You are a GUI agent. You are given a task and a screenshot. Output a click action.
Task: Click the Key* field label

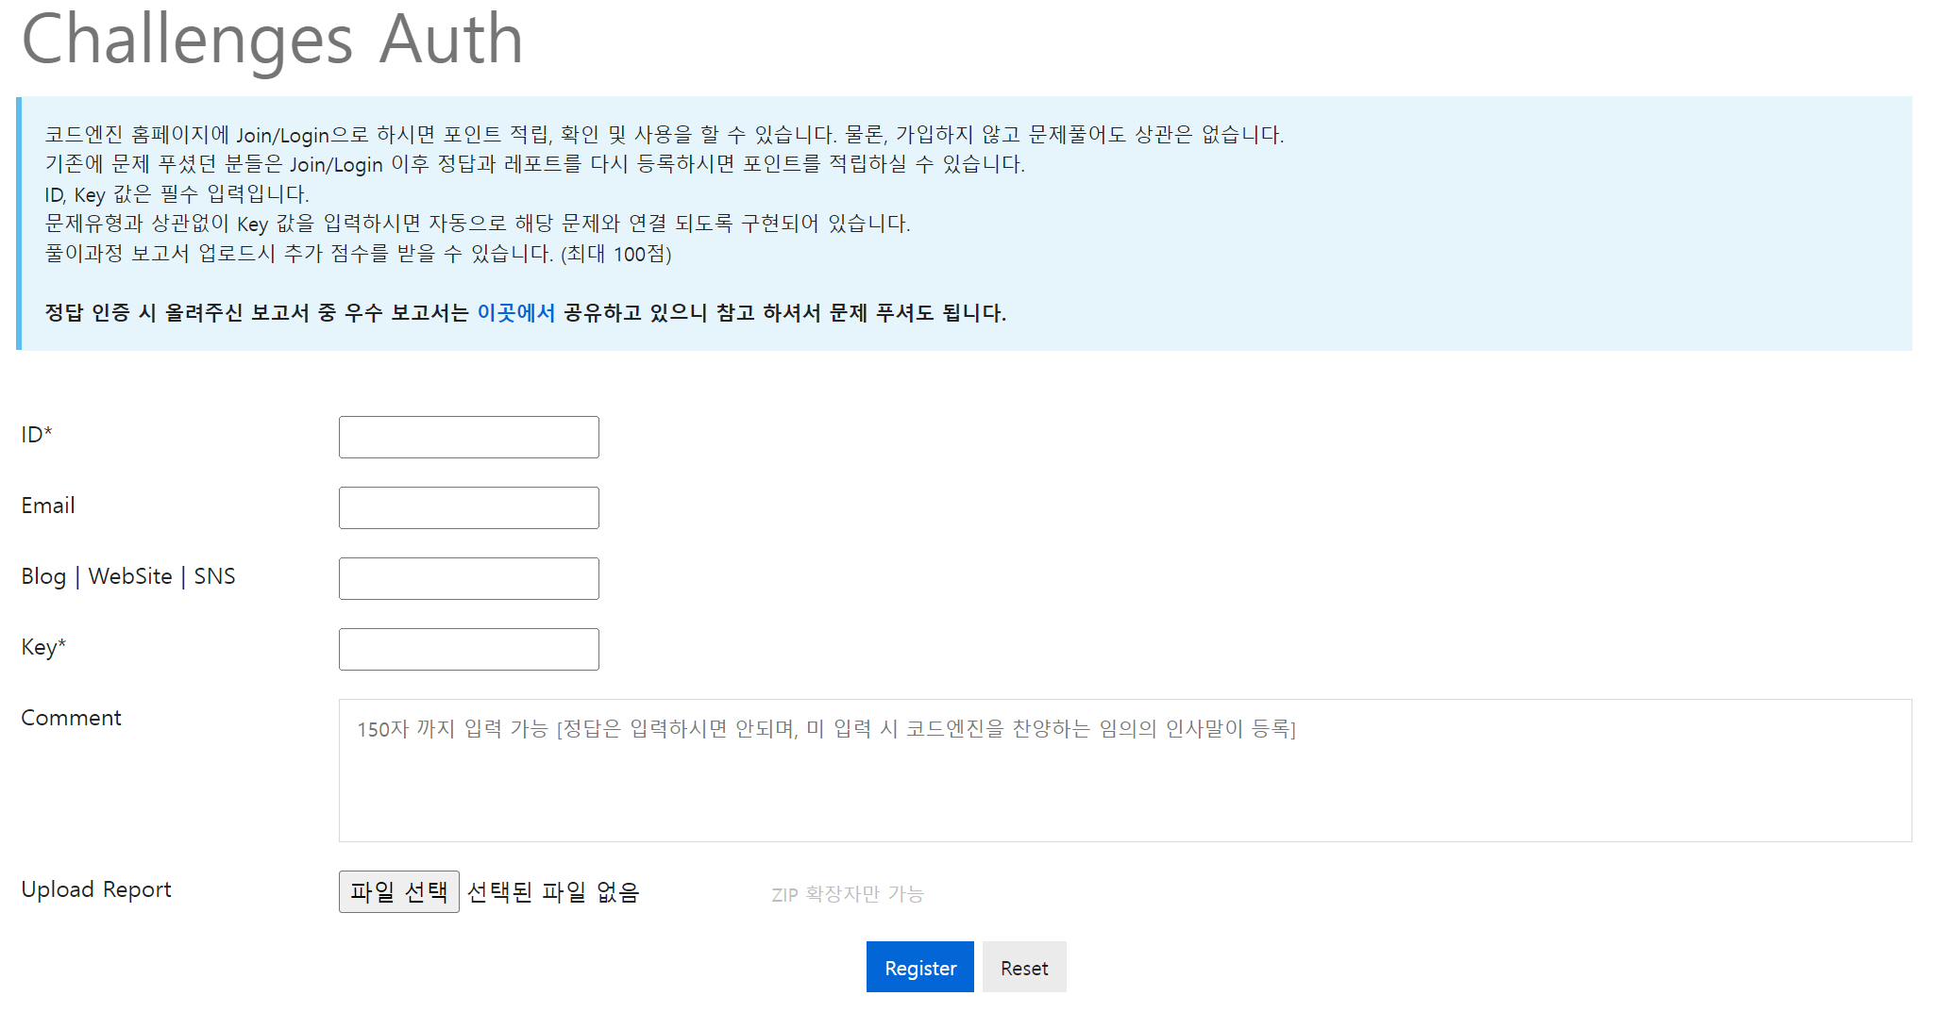click(43, 647)
